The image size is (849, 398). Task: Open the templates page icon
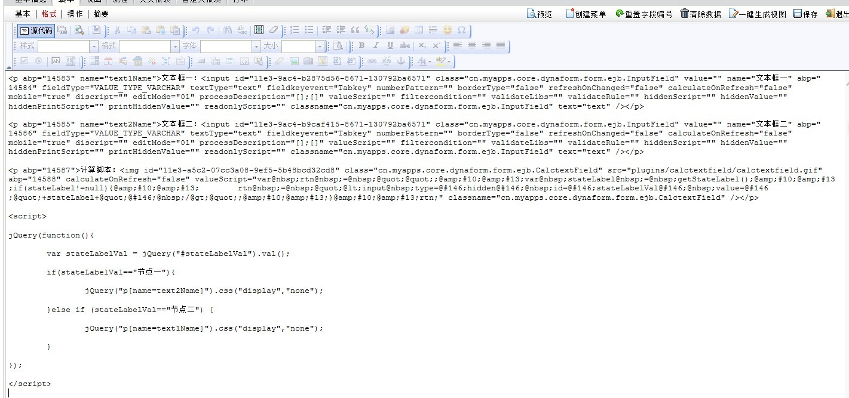97,30
